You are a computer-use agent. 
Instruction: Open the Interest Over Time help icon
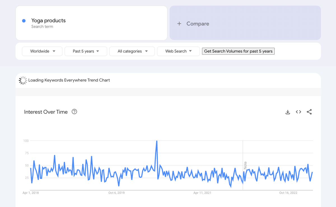coord(74,112)
